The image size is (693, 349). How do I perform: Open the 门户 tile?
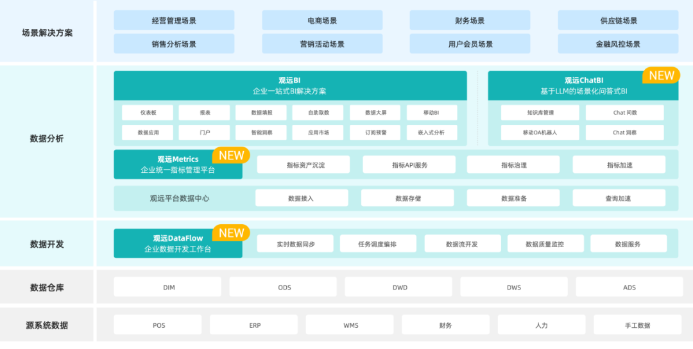point(205,133)
